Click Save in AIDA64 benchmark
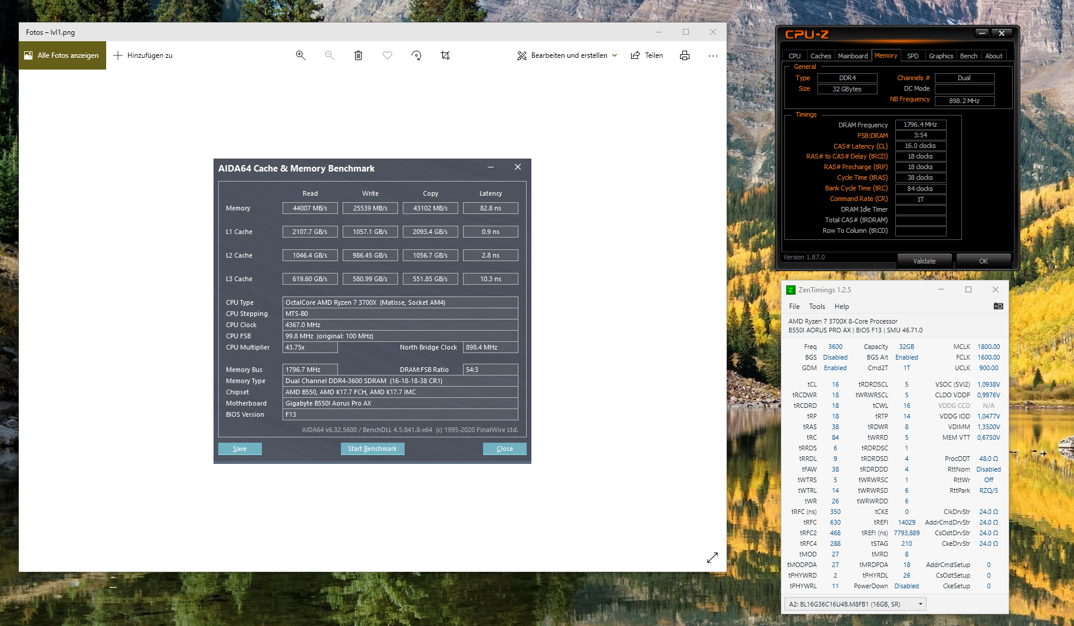The image size is (1074, 626). pyautogui.click(x=239, y=449)
